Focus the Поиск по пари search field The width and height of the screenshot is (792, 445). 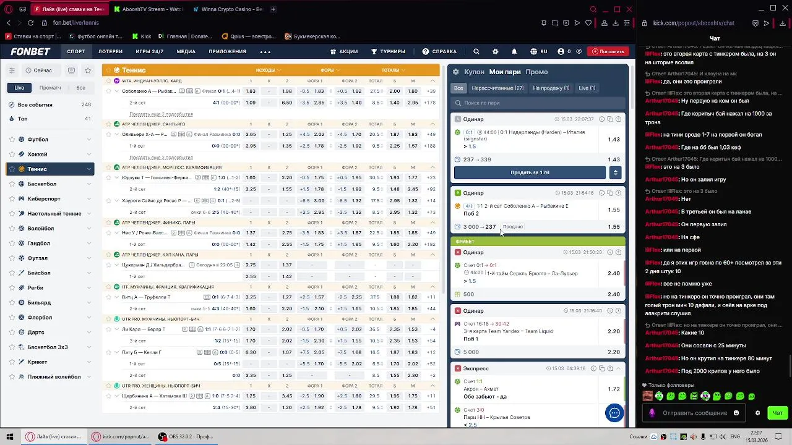click(538, 103)
